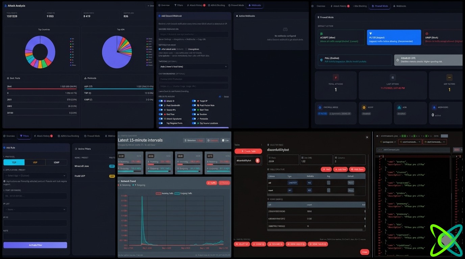Click the Firewall Mode status card icon
465x259 pixels.
click(x=320, y=108)
